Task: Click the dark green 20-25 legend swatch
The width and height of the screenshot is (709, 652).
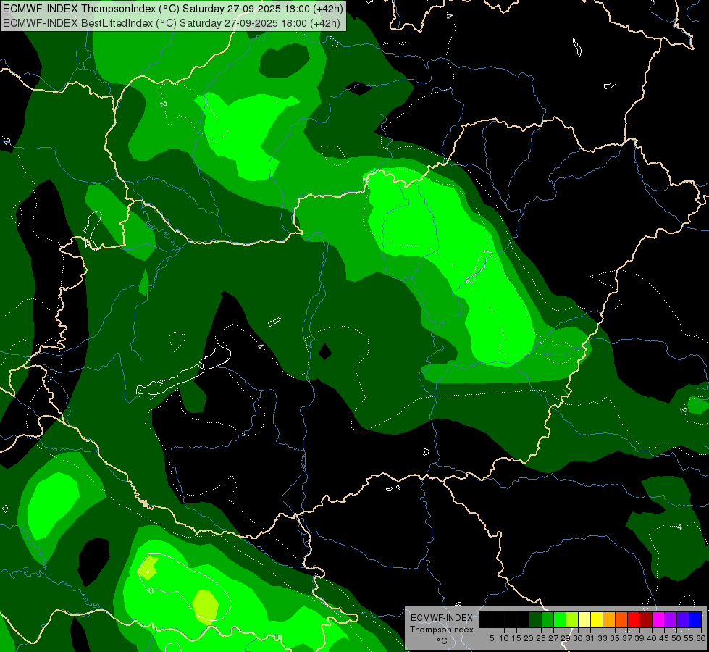Action: (x=535, y=619)
